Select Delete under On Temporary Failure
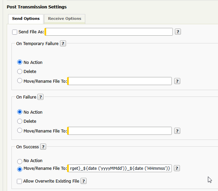The height and width of the screenshot is (191, 218). [20, 72]
